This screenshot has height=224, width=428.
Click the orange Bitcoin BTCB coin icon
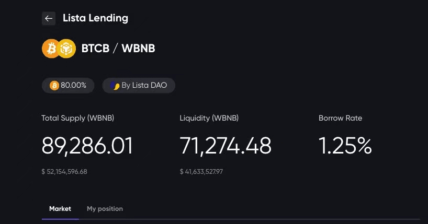coord(50,49)
